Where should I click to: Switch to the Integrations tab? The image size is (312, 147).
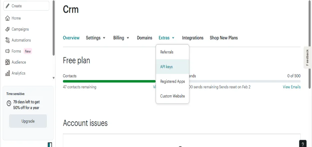(x=193, y=38)
